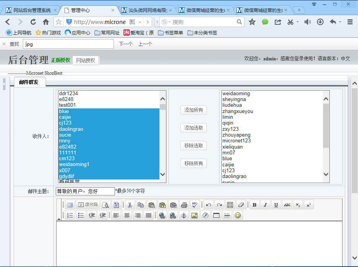Toggle italic formatting
The height and width of the screenshot is (267, 358).
[x=265, y=205]
